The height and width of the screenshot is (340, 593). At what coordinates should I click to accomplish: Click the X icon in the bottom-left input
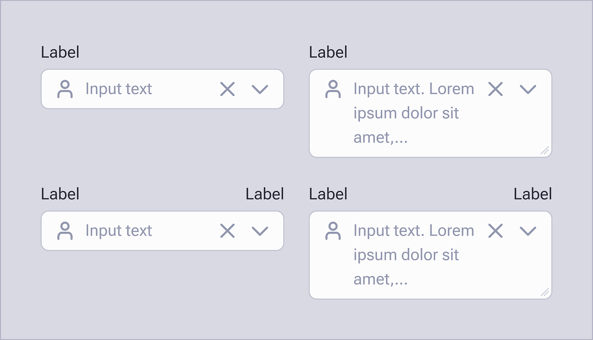click(x=227, y=231)
